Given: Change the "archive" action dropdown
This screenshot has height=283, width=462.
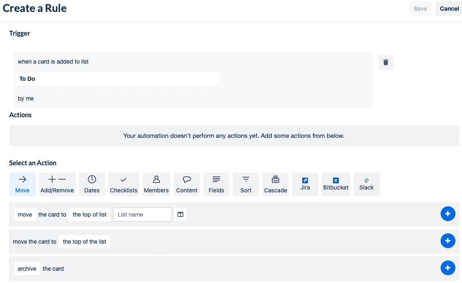Looking at the screenshot, I should pos(27,269).
